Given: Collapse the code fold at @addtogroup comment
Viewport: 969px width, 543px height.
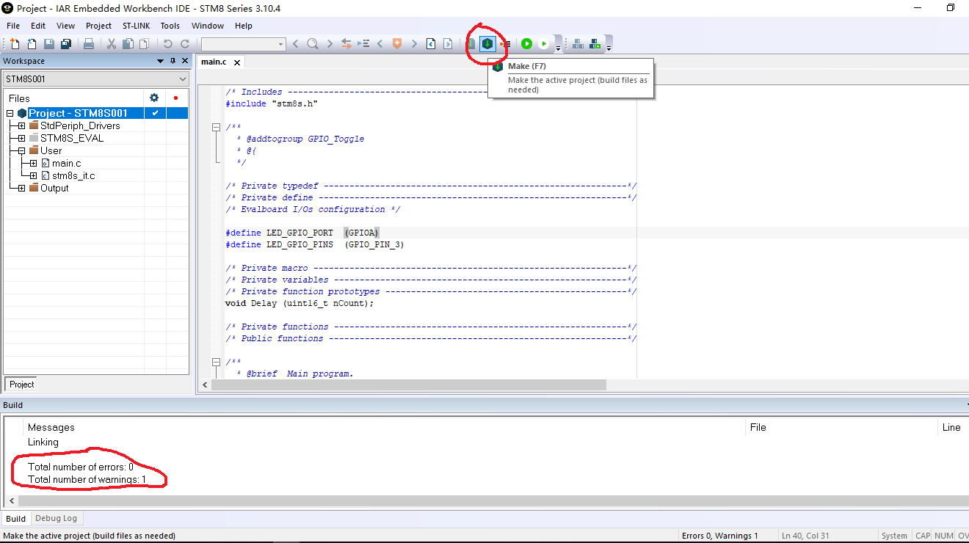Looking at the screenshot, I should tap(216, 127).
